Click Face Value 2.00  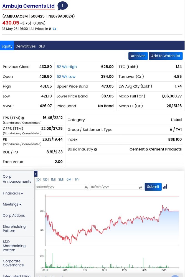click(x=59, y=162)
